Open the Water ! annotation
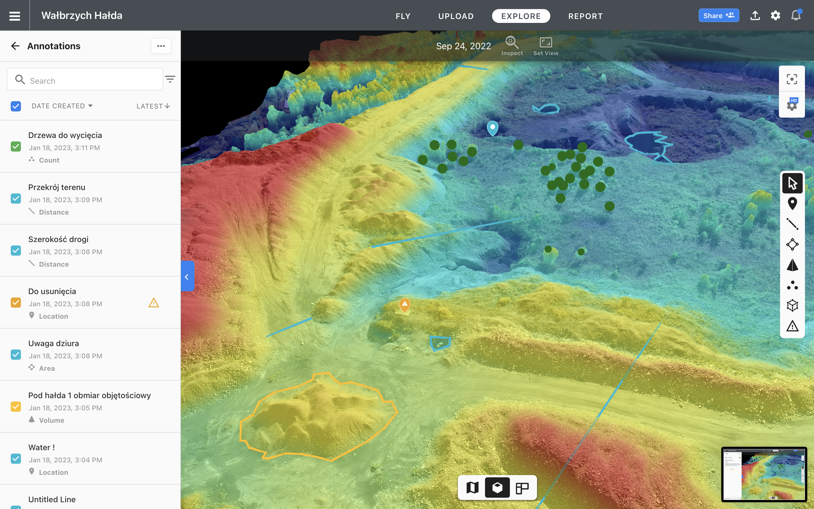Screen dimensions: 814x509 [90, 459]
